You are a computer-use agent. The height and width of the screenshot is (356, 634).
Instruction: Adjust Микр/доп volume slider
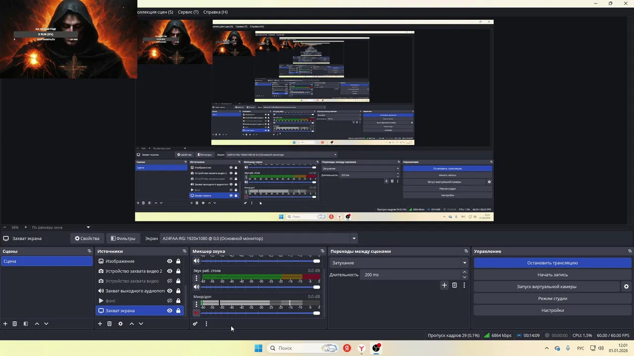[x=262, y=313]
